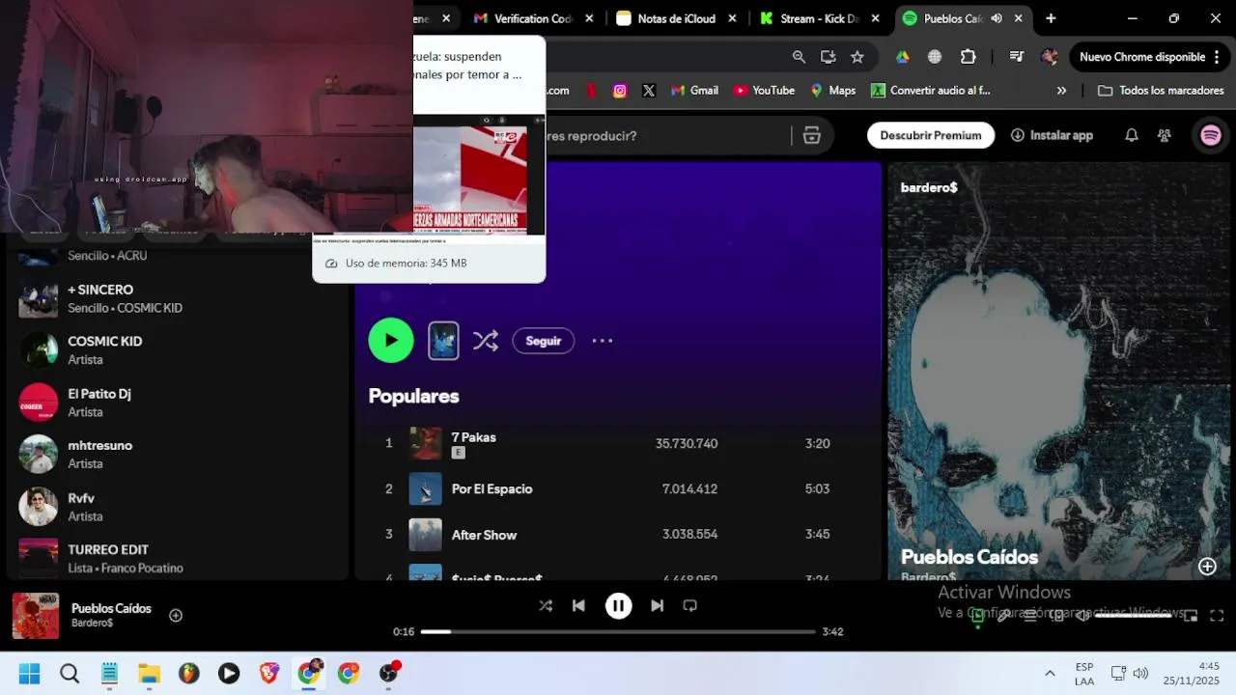The height and width of the screenshot is (695, 1236).
Task: Toggle shuffle in the bottom player bar
Action: (x=546, y=605)
